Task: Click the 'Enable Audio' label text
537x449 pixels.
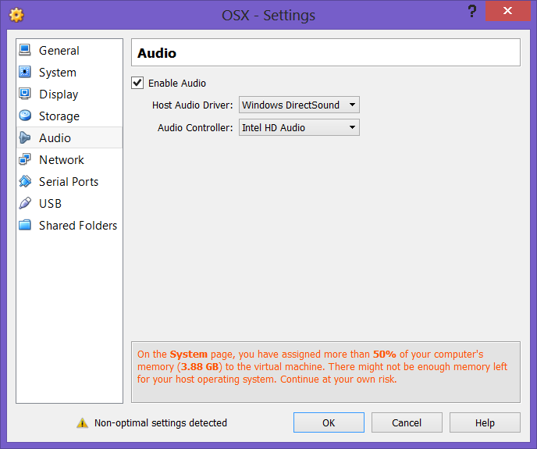Action: 177,84
